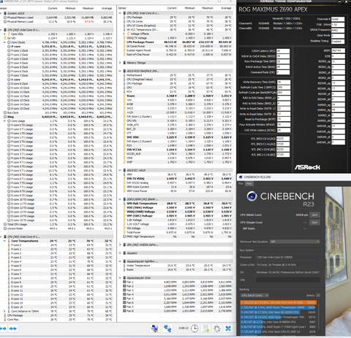Expand the Memory Timings sensor group
Image resolution: width=351 pixels, height=338 pixels.
pyautogui.click(x=120, y=63)
